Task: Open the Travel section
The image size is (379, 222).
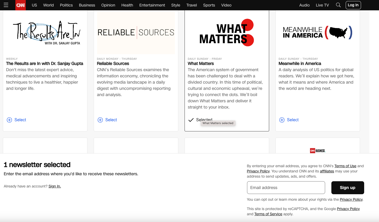Action: point(192,5)
